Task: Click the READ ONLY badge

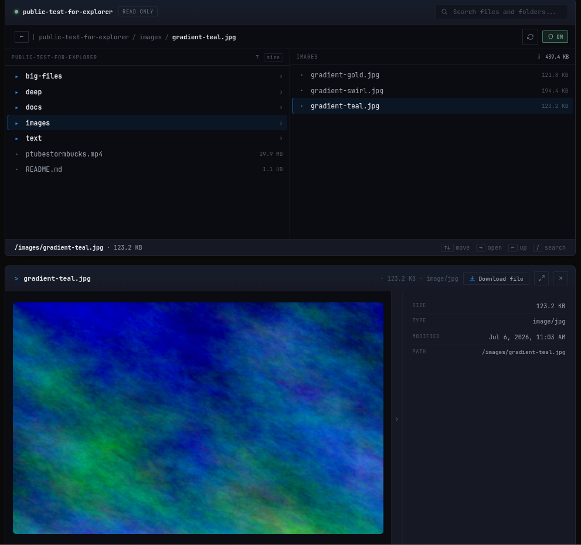Action: 138,12
